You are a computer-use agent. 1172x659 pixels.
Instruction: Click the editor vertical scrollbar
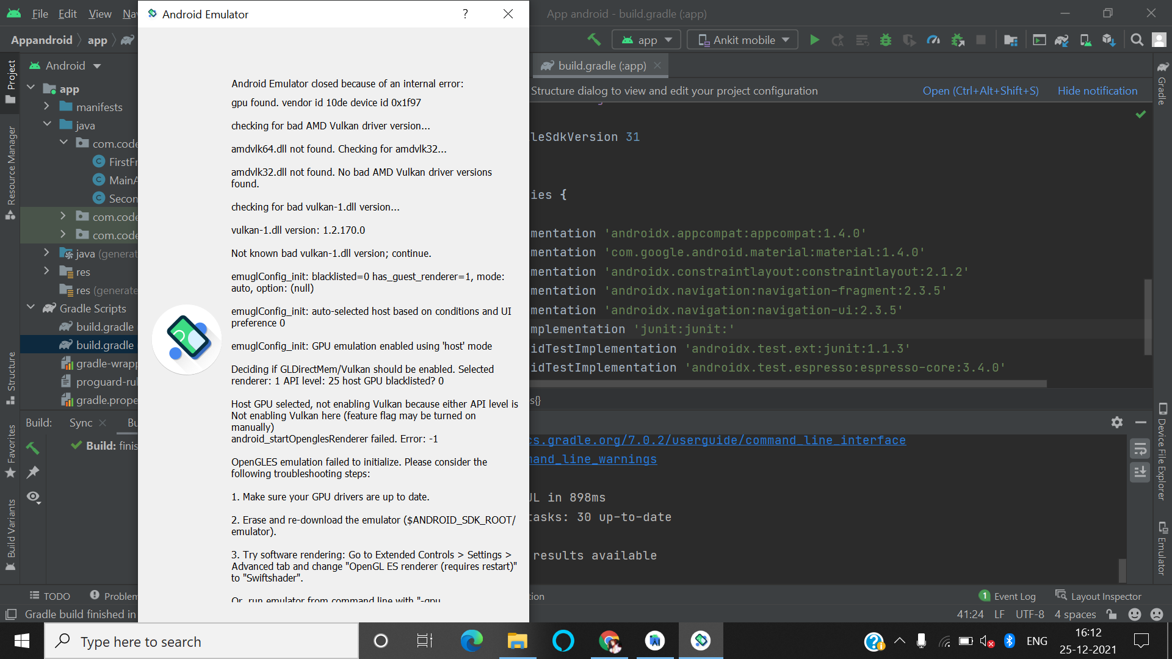1148,317
